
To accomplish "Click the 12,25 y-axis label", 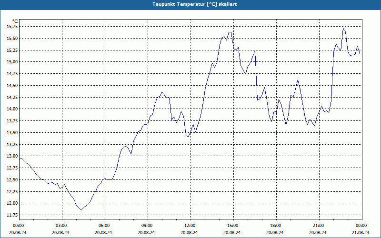I will click(12, 191).
